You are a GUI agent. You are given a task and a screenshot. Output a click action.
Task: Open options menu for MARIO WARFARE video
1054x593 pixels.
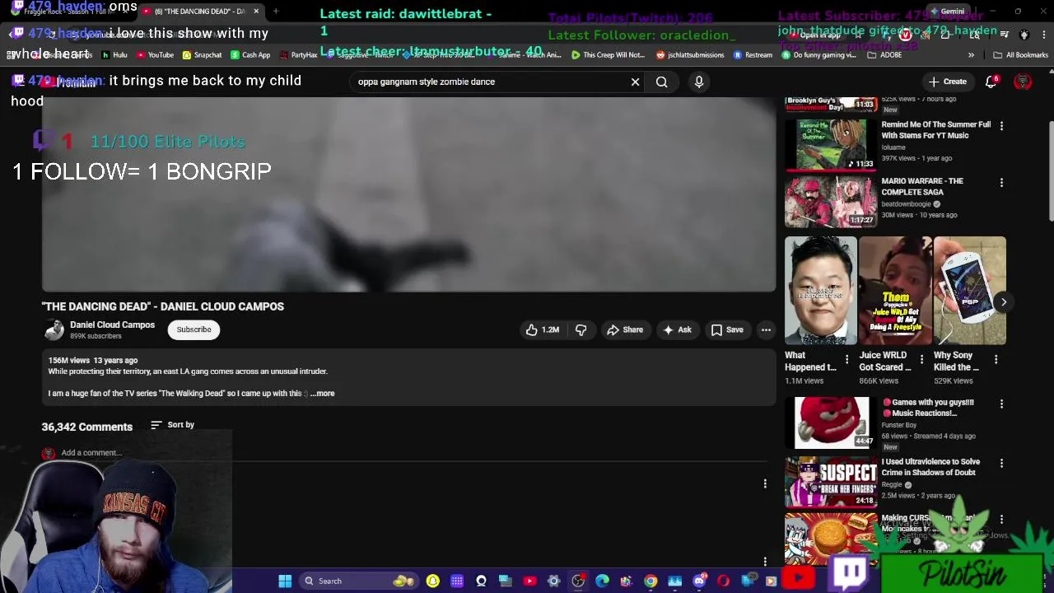coord(1001,182)
